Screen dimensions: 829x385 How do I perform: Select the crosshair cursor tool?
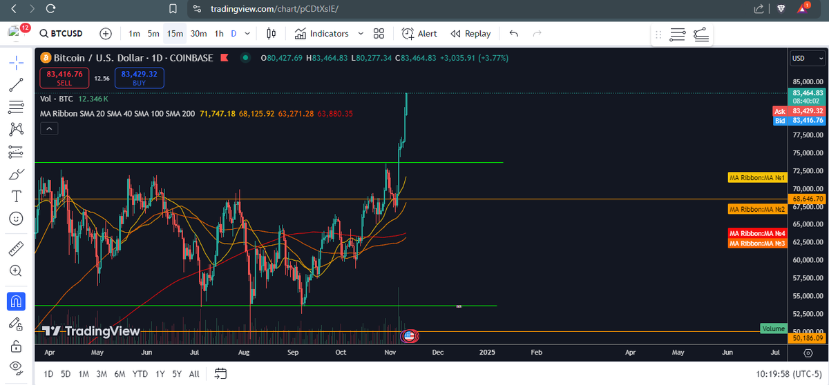17,63
